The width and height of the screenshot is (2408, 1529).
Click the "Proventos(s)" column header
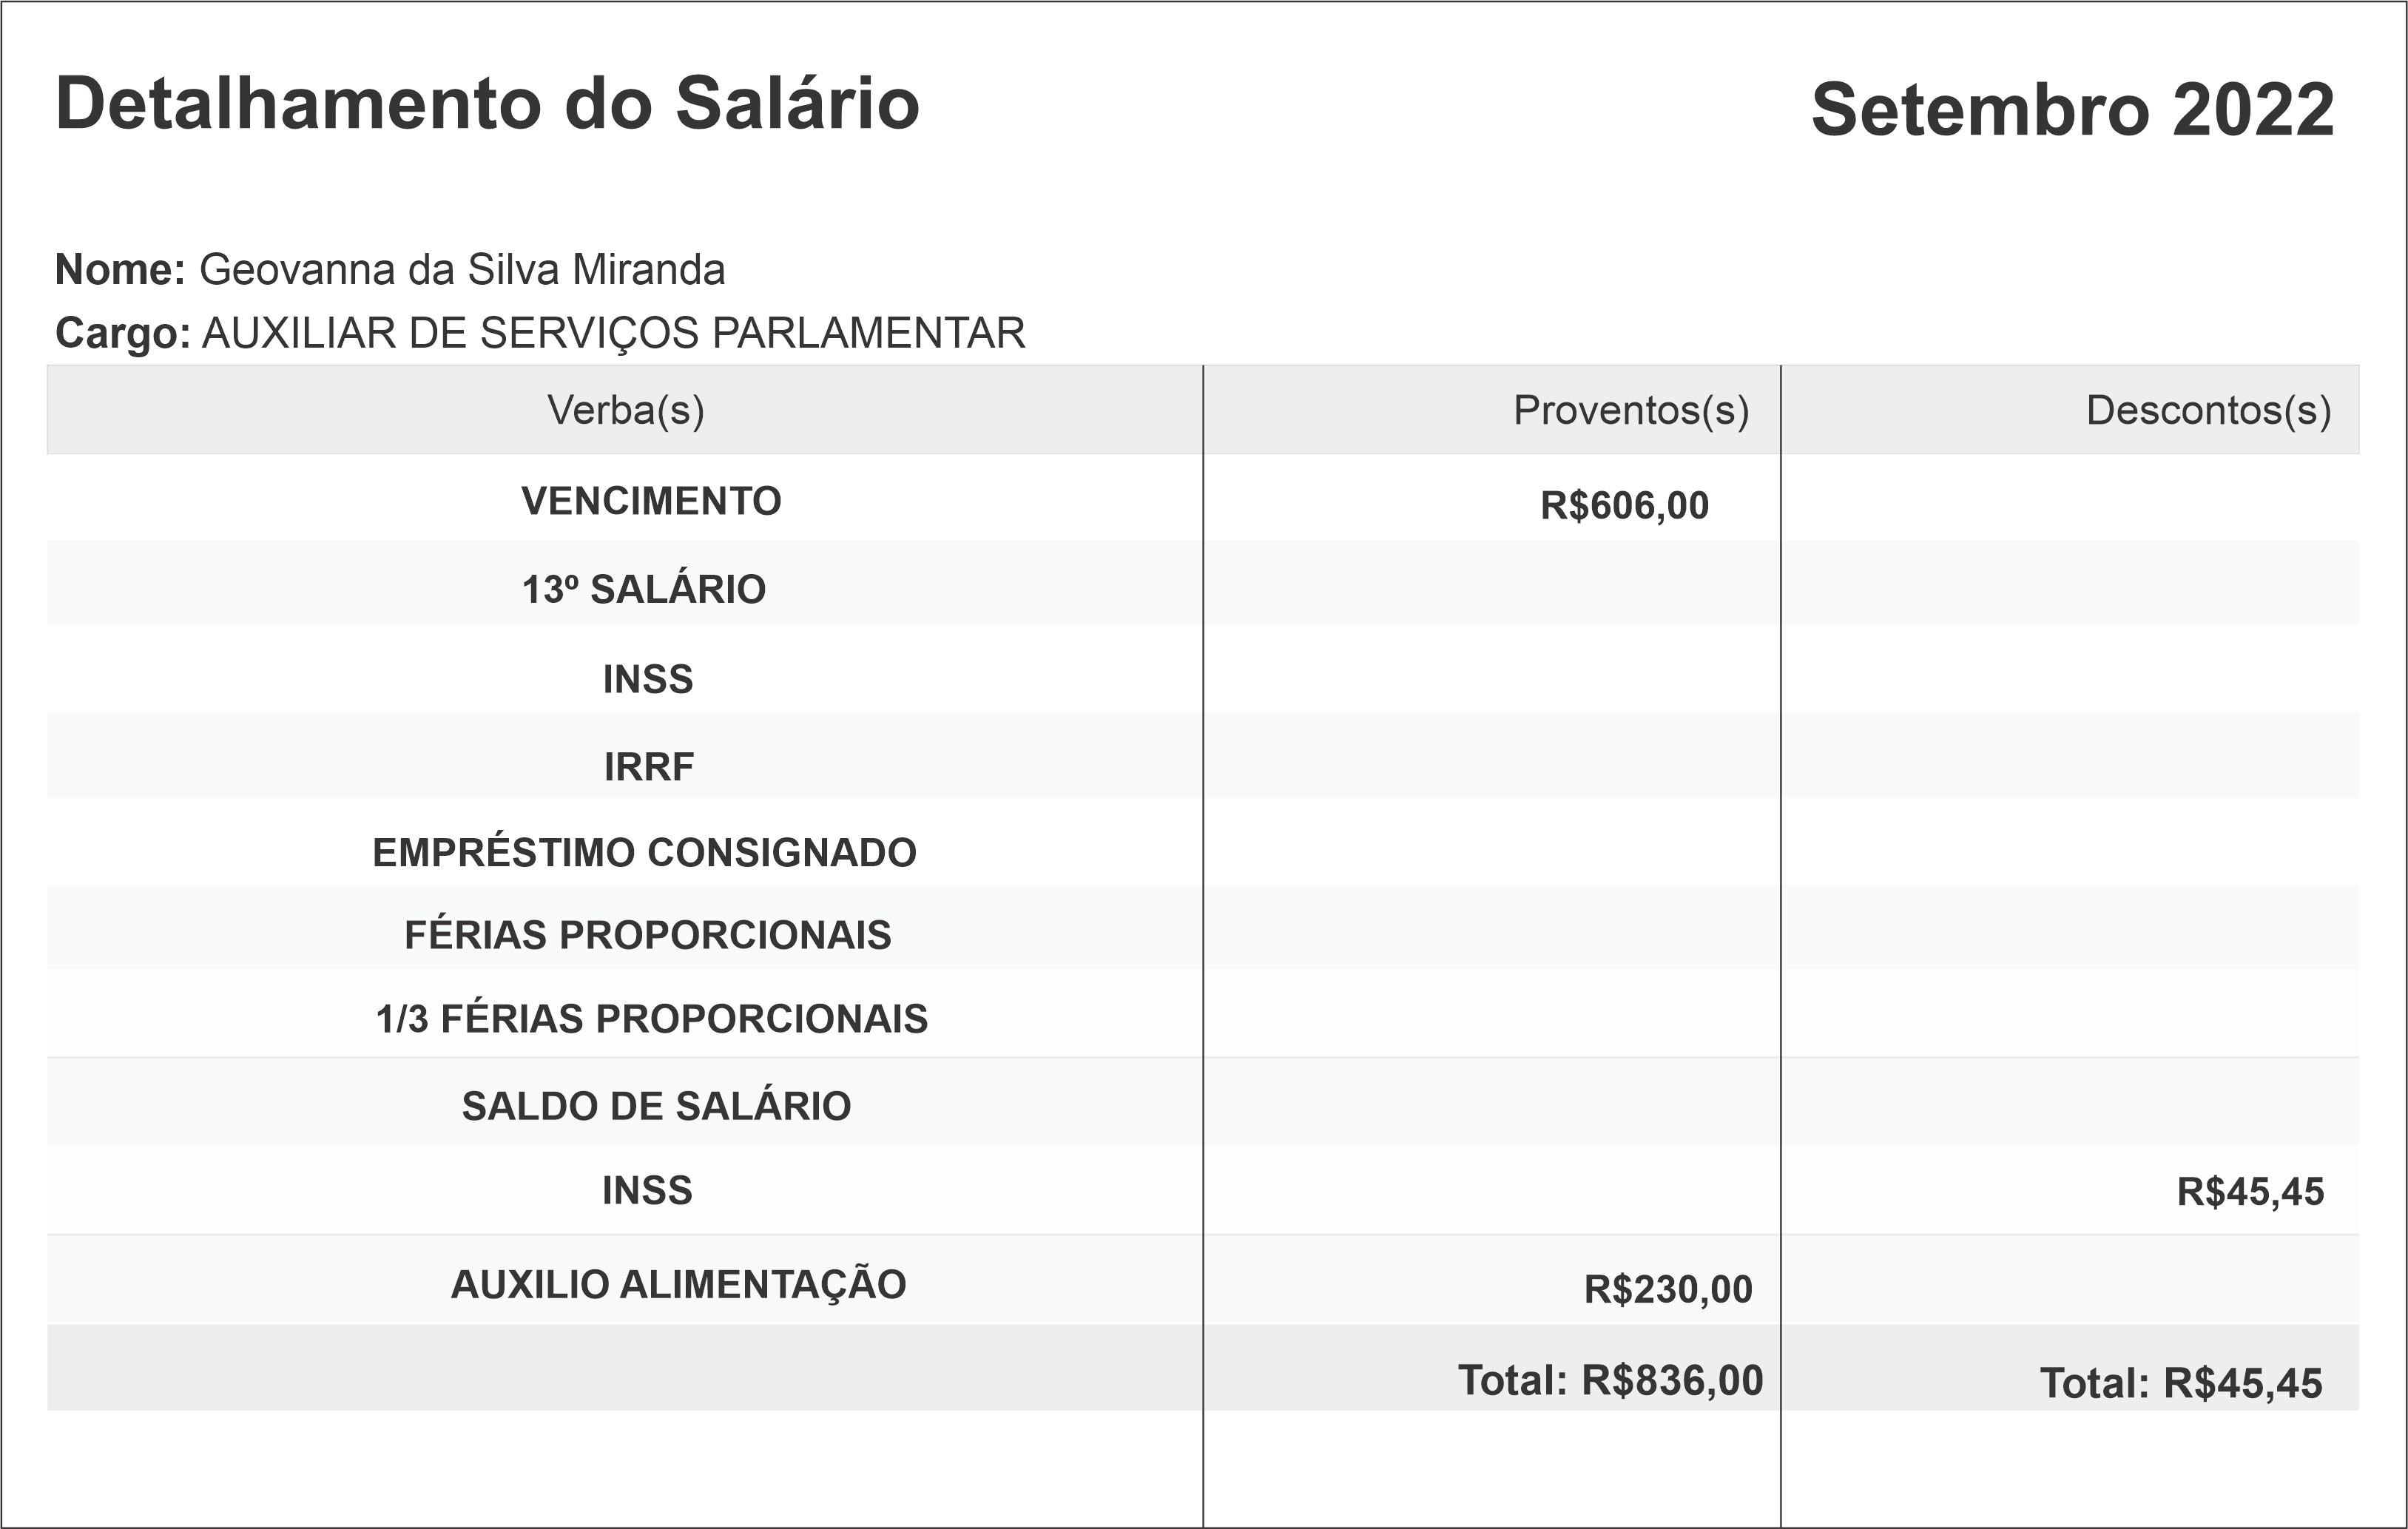pyautogui.click(x=1630, y=410)
